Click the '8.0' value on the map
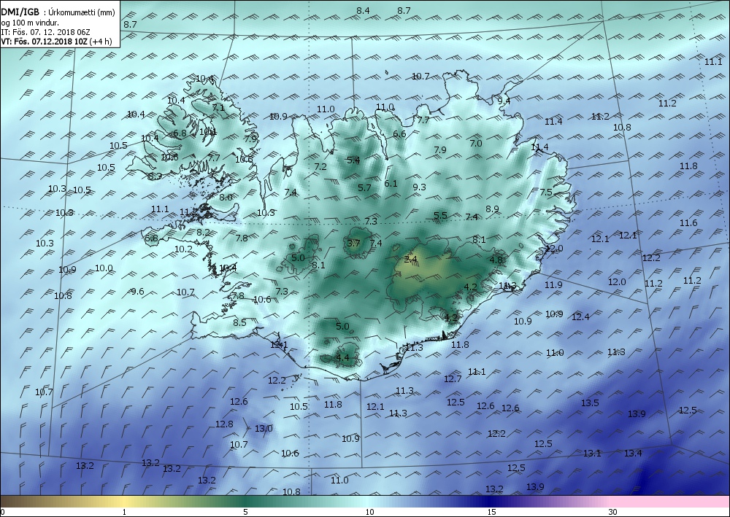The height and width of the screenshot is (517, 730). point(226,197)
